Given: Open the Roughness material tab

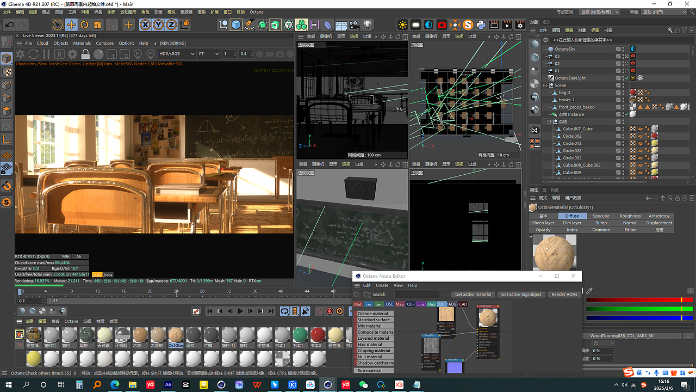Looking at the screenshot, I should (x=630, y=216).
